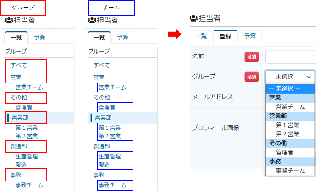The width and height of the screenshot is (316, 191).
Task: Select 第1営業 in the middle panel group list
Action: click(x=110, y=128)
